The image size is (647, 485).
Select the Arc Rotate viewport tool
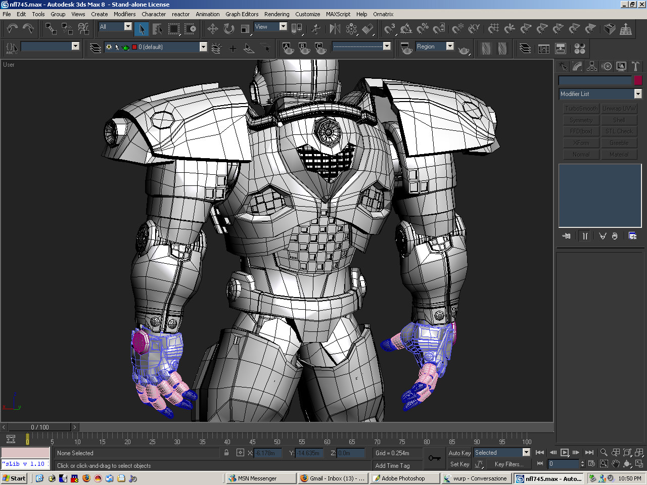[627, 463]
